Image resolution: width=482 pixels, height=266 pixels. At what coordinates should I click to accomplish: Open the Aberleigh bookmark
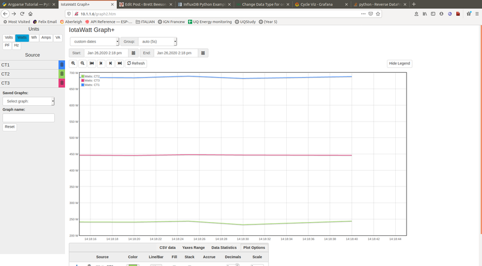pos(71,22)
